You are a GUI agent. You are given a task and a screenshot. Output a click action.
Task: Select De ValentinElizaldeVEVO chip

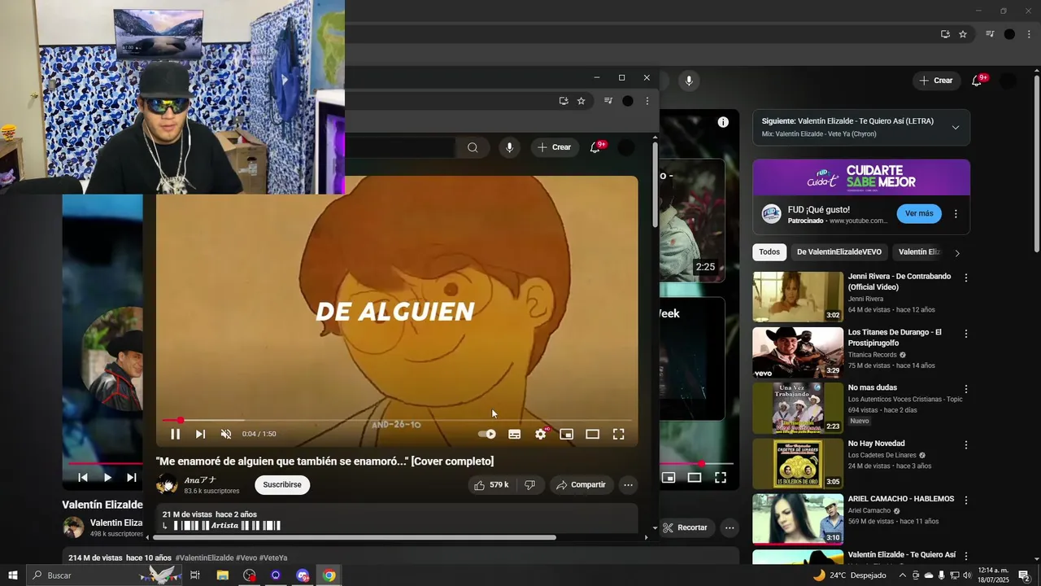pyautogui.click(x=839, y=252)
